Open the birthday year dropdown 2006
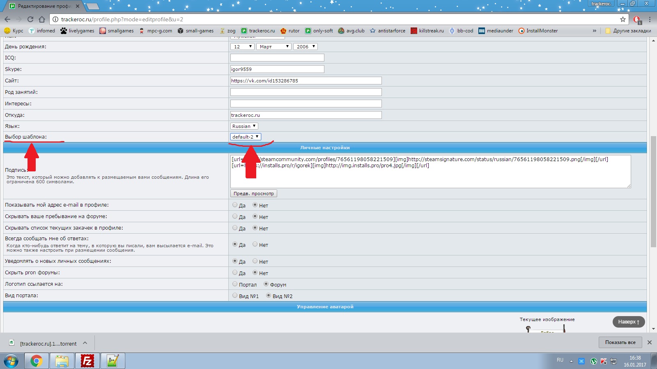Screen dimensions: 657x369 [305, 46]
